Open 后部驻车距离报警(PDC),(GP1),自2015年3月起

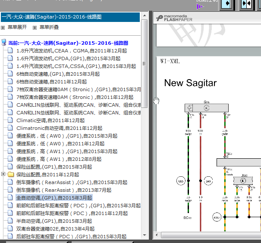click(x=71, y=237)
